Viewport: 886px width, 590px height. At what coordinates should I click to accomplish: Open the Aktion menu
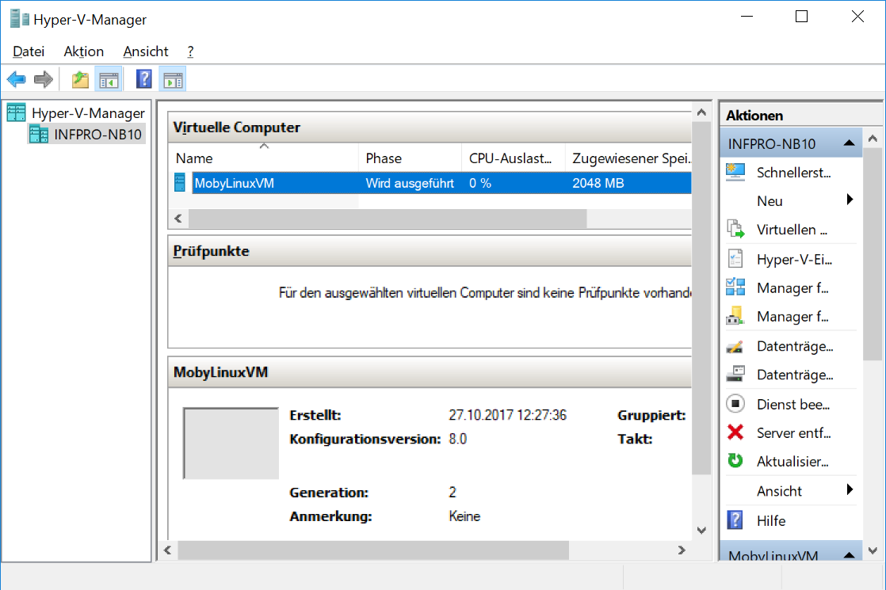[x=84, y=51]
